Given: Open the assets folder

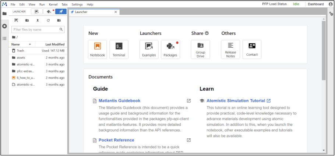Looking at the screenshot, I should coord(21,58).
